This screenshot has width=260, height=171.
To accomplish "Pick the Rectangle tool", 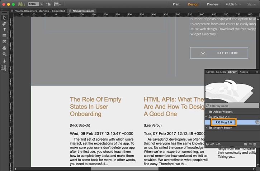I will [4, 36].
